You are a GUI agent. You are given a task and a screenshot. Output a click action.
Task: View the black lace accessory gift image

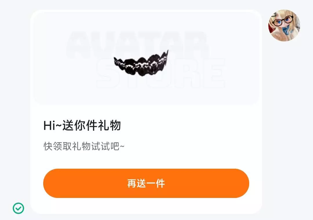[x=141, y=63]
